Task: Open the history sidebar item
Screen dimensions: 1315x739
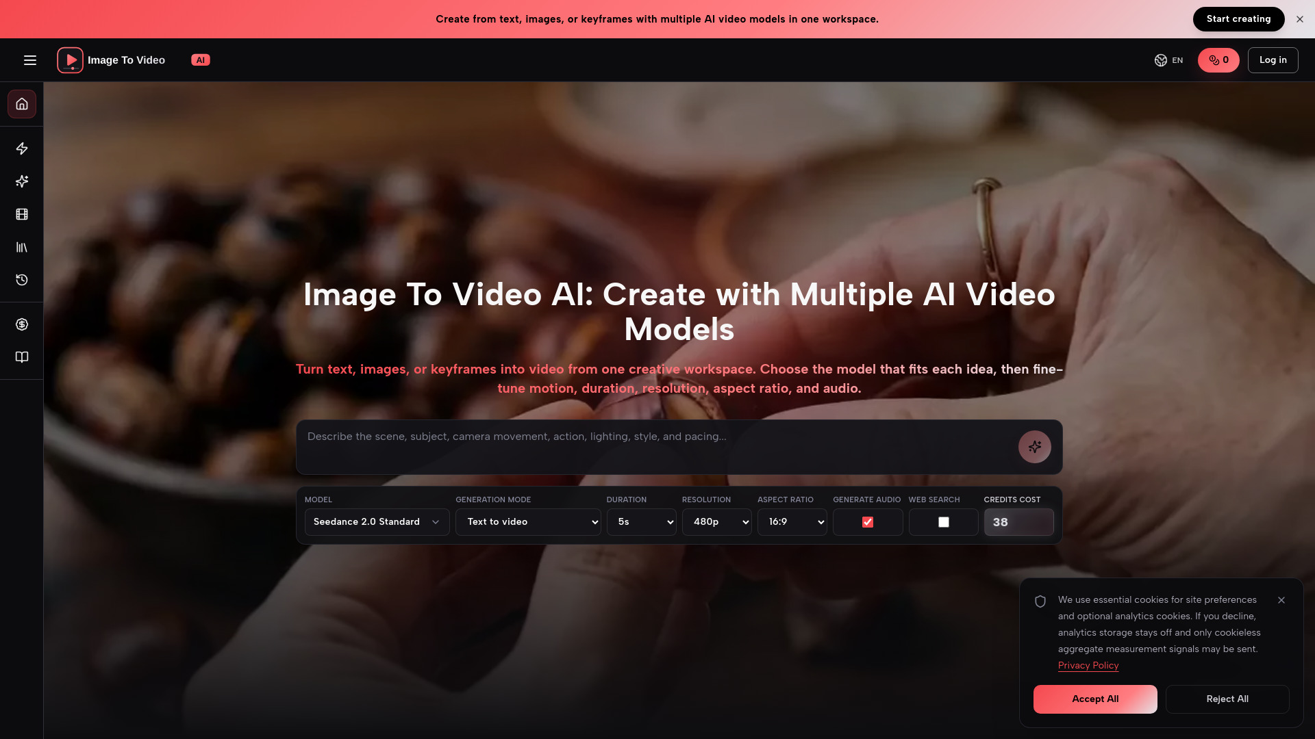Action: (x=22, y=280)
